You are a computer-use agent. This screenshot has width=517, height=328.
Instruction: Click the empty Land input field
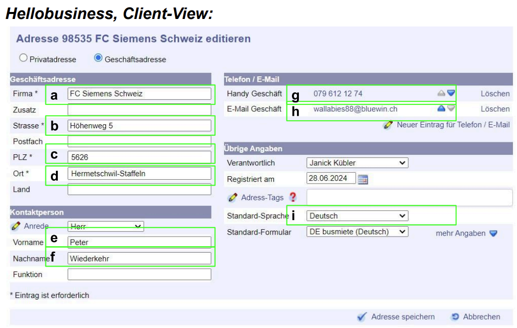(139, 189)
